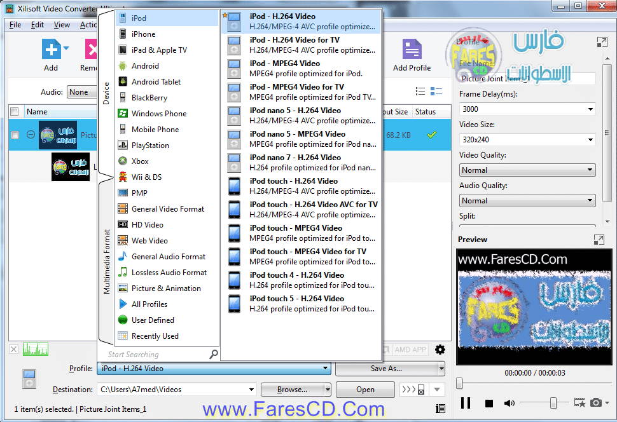The image size is (617, 422).
Task: Expand the Preview panel
Action: tap(599, 240)
